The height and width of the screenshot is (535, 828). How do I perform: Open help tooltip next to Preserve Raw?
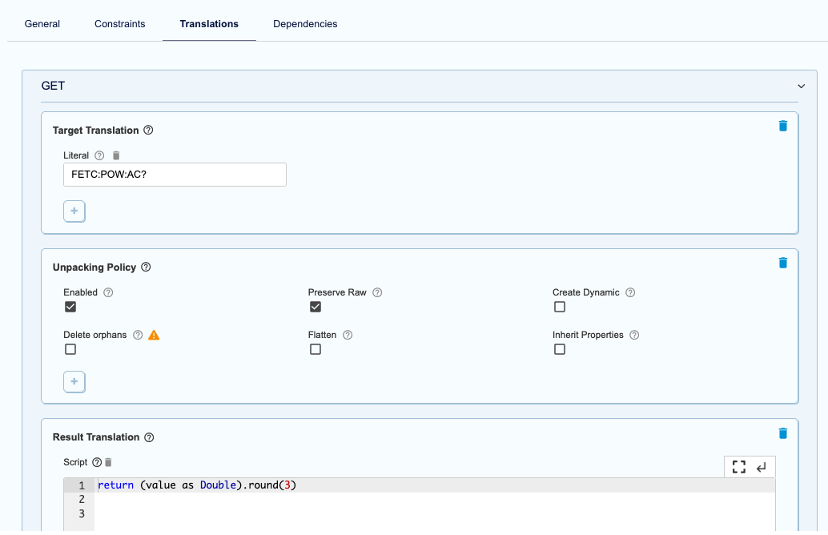click(377, 292)
